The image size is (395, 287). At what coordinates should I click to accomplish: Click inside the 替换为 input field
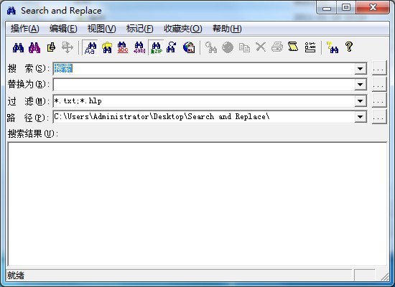(x=203, y=85)
